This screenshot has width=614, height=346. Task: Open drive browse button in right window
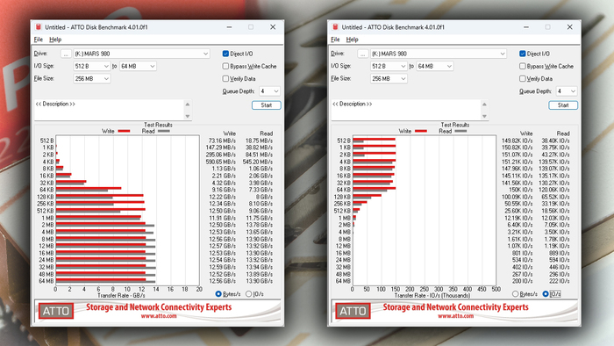tap(362, 54)
